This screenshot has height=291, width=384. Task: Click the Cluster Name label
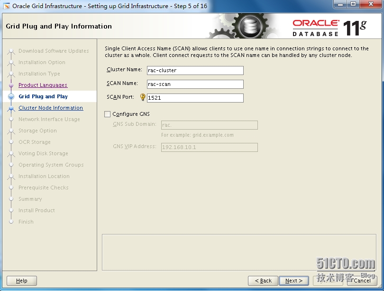click(124, 70)
